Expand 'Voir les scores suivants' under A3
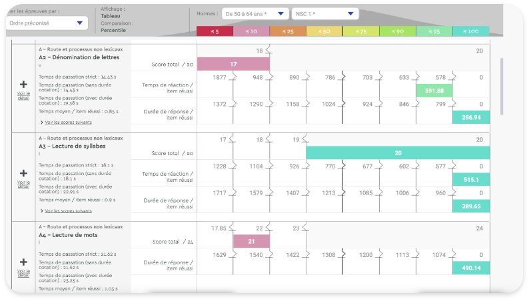This screenshot has height=301, width=529. tap(67, 210)
